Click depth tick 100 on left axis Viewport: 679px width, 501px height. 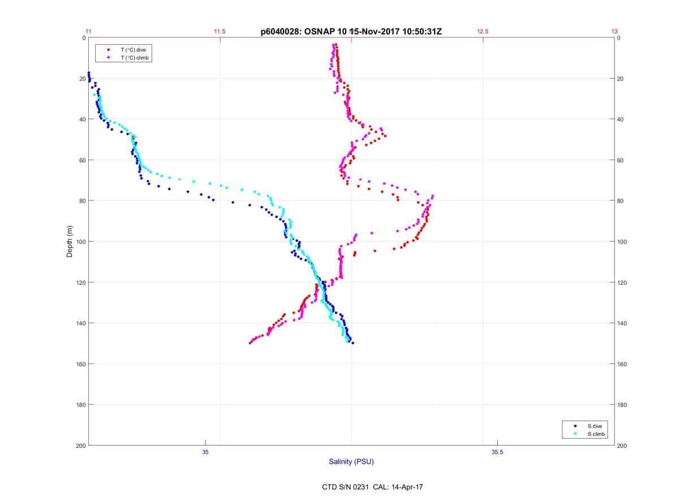81,242
